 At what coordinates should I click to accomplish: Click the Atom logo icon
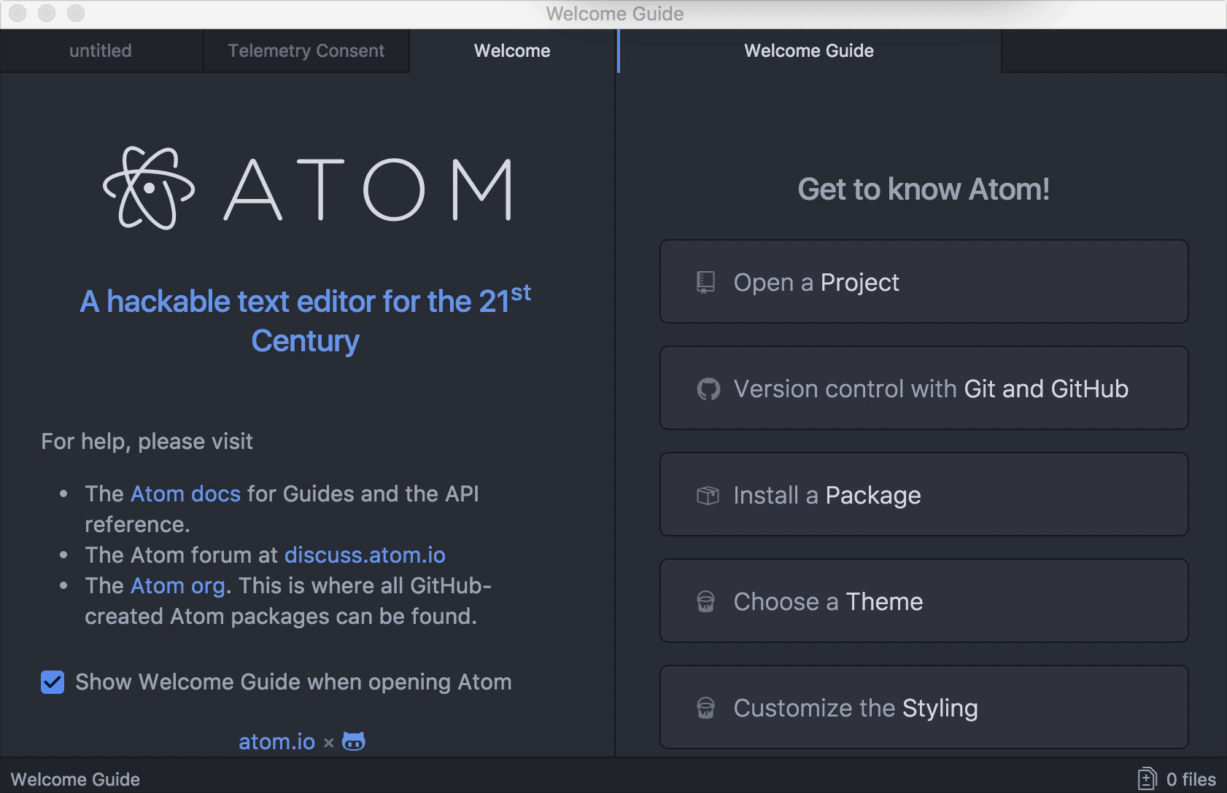[x=149, y=188]
